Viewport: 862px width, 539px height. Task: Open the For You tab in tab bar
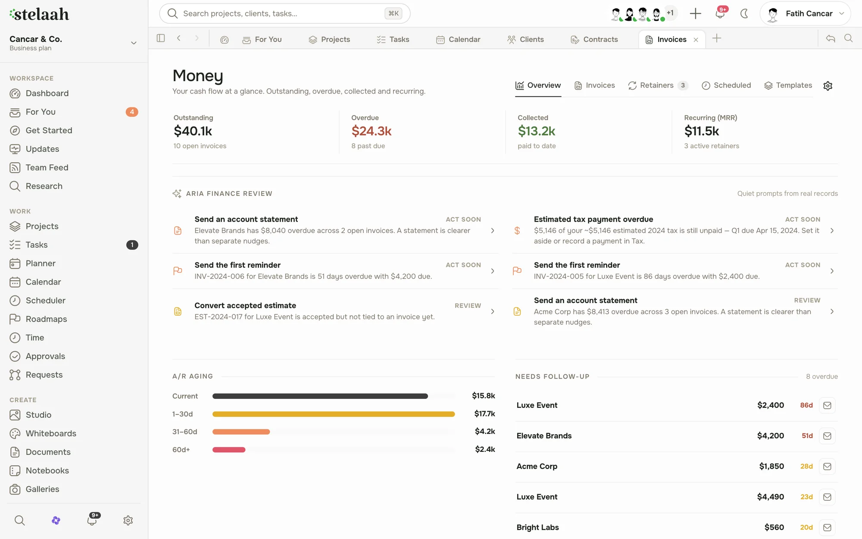point(262,40)
